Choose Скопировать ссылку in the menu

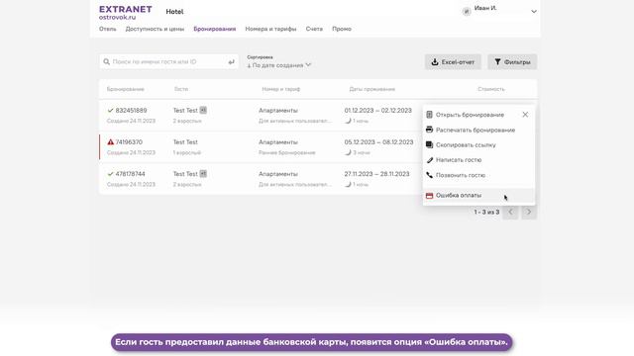[466, 145]
